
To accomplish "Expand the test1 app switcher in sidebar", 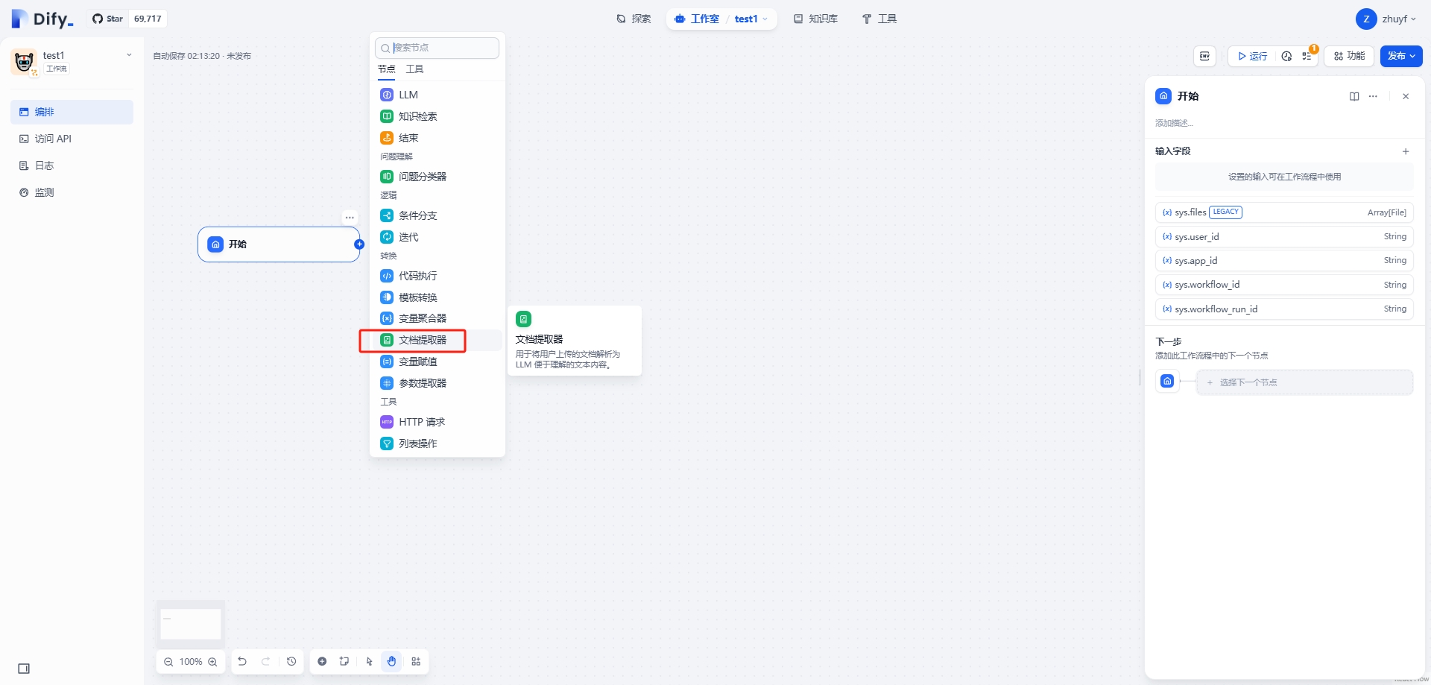I will (129, 55).
